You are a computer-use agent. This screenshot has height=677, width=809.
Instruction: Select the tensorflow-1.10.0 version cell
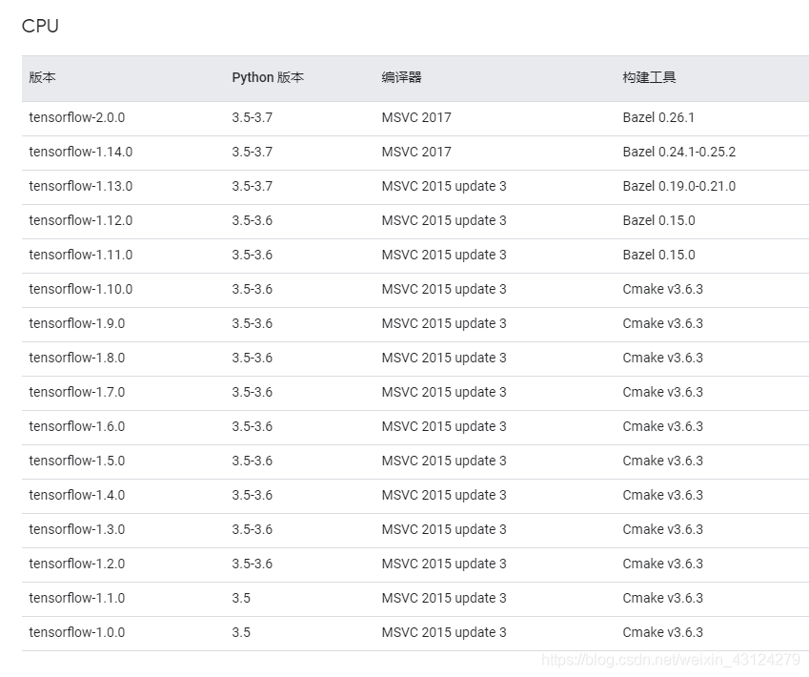point(81,289)
